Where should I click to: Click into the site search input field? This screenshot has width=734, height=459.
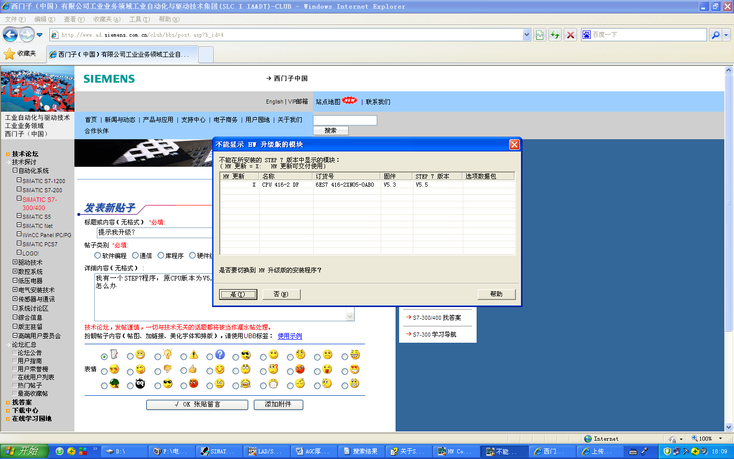point(345,120)
